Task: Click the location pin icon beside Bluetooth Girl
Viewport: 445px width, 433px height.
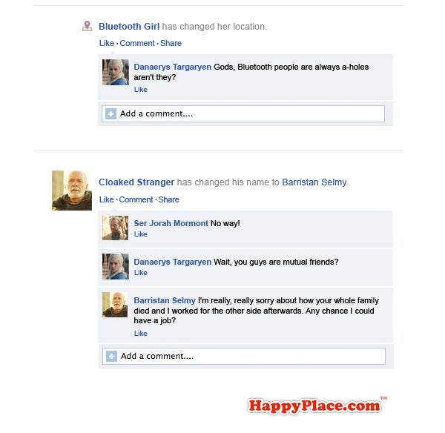Action: coord(87,26)
